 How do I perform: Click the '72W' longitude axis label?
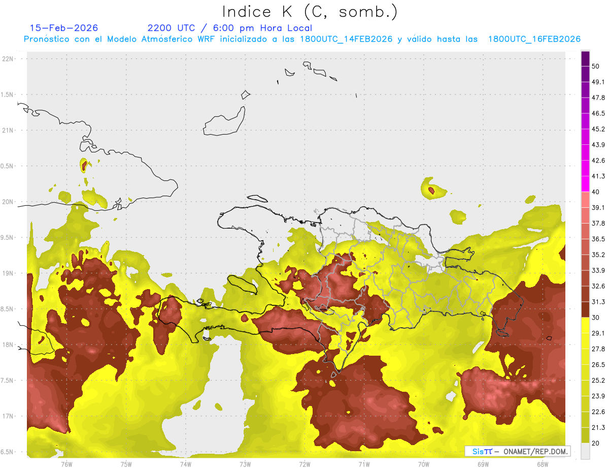[304, 464]
